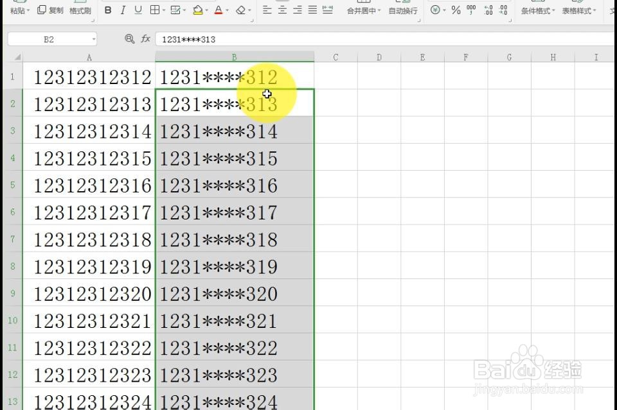The height and width of the screenshot is (410, 617).
Task: Click the eraser clear formatting icon
Action: [x=241, y=10]
